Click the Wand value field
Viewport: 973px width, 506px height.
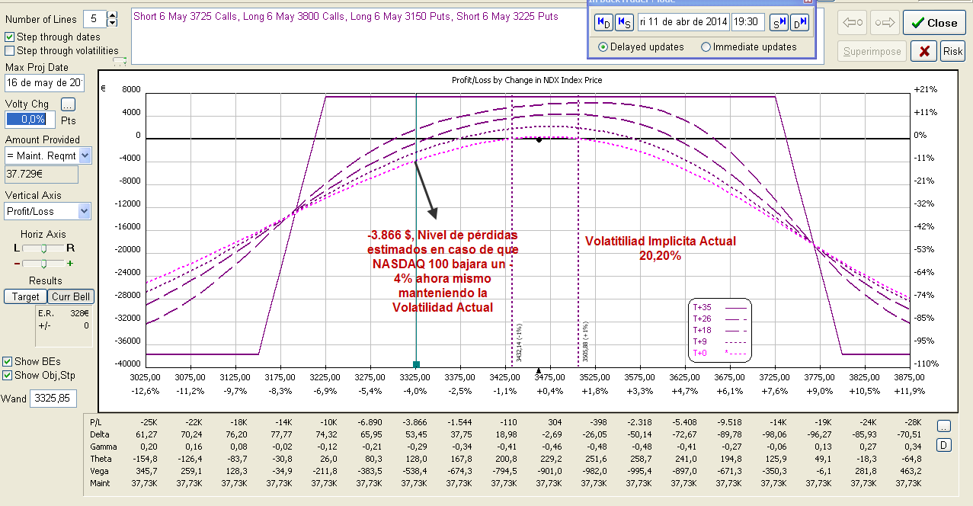[53, 398]
